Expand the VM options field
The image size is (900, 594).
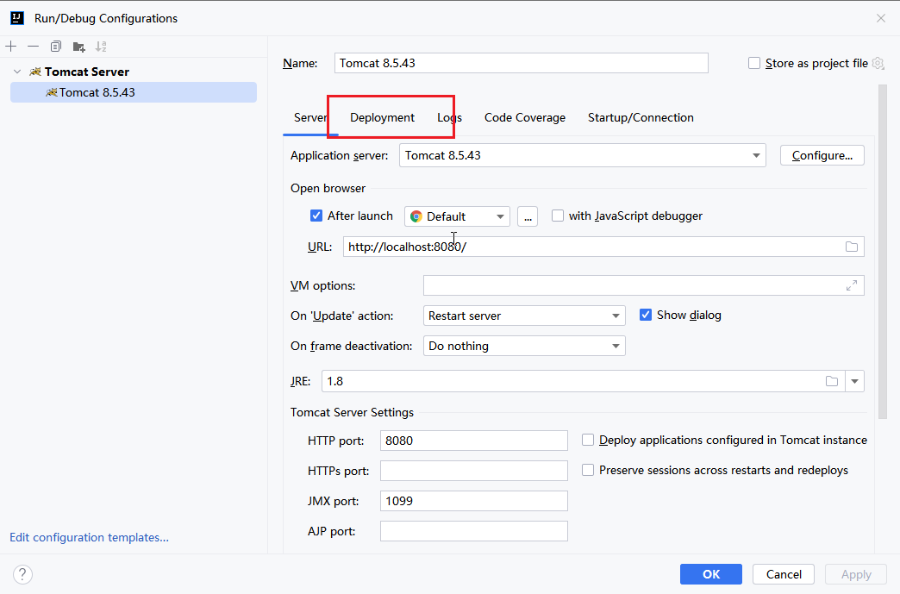[852, 285]
